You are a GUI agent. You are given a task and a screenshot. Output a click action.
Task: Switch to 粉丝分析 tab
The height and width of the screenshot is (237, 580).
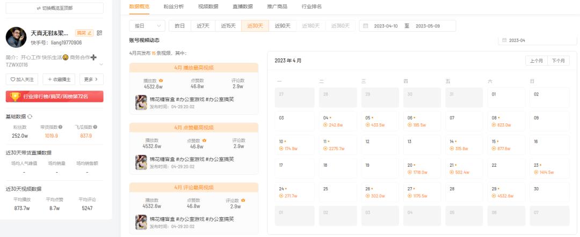click(x=173, y=6)
